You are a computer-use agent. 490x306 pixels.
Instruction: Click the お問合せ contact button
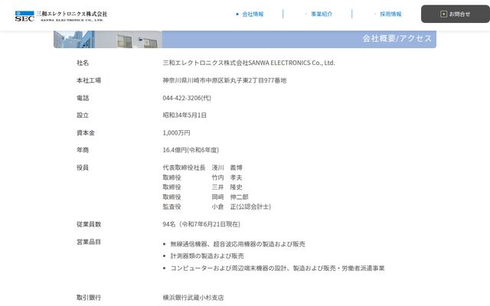coord(456,14)
